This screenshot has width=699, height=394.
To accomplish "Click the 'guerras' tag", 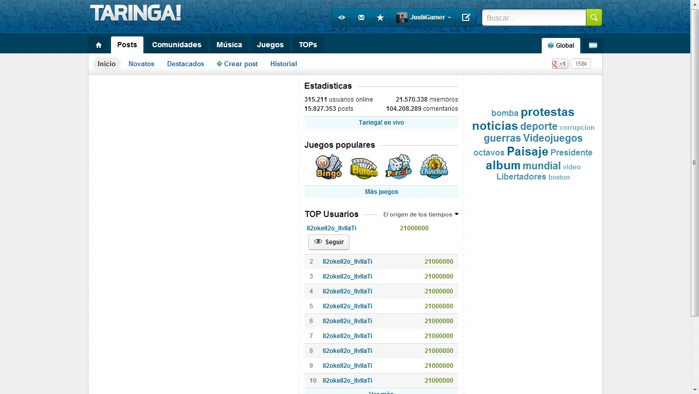I will (502, 139).
